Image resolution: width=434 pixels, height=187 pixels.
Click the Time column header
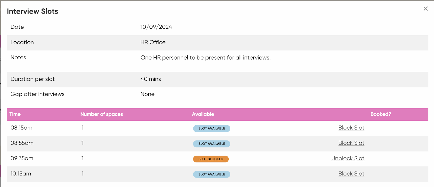15,114
